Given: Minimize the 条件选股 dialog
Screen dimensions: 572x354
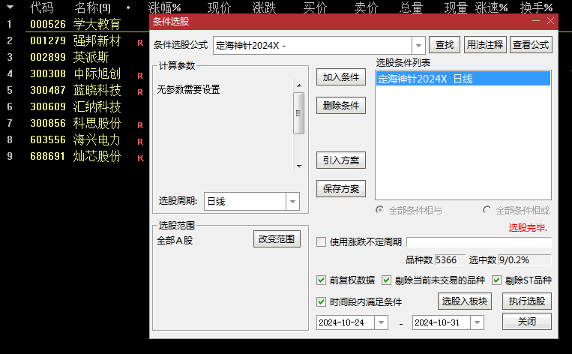Looking at the screenshot, I should tap(536, 21).
